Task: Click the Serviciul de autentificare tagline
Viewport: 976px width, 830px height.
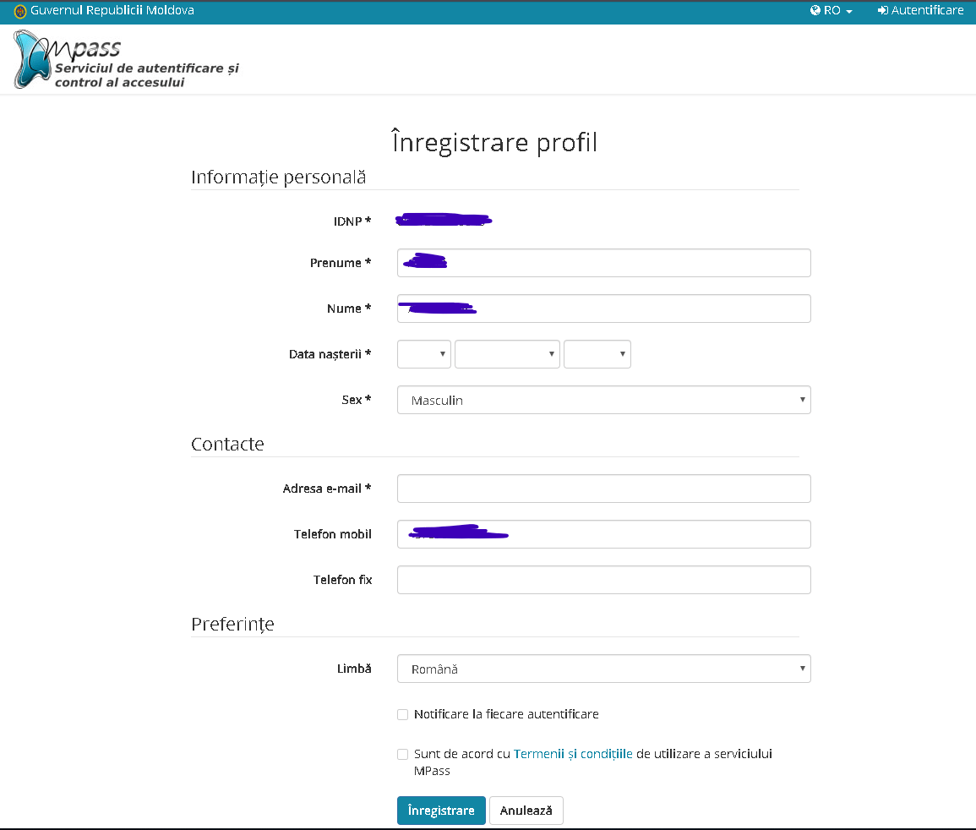Action: coord(147,75)
